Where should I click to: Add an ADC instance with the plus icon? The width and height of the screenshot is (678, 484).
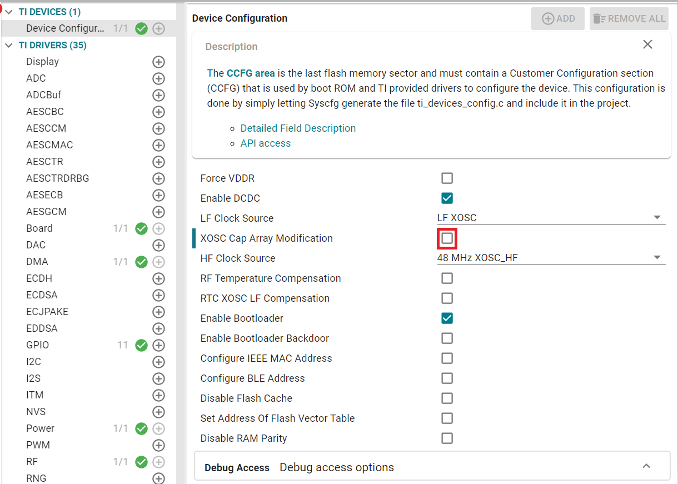coord(158,78)
